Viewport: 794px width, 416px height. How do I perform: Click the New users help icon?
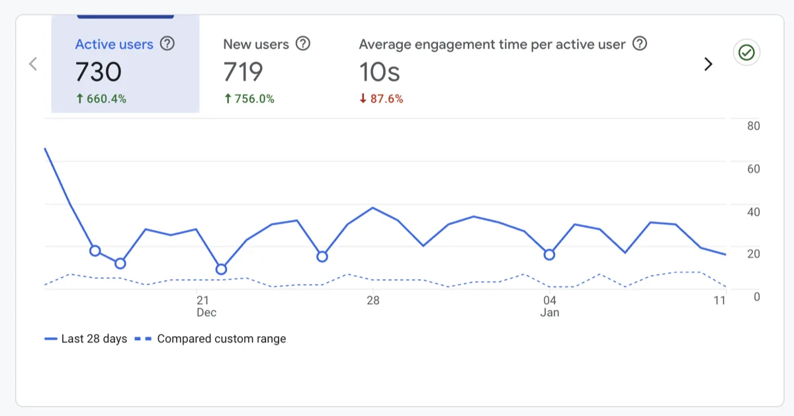click(302, 44)
